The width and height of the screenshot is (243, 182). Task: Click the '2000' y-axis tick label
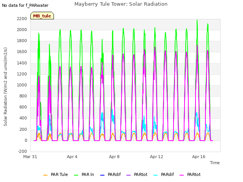22,30
